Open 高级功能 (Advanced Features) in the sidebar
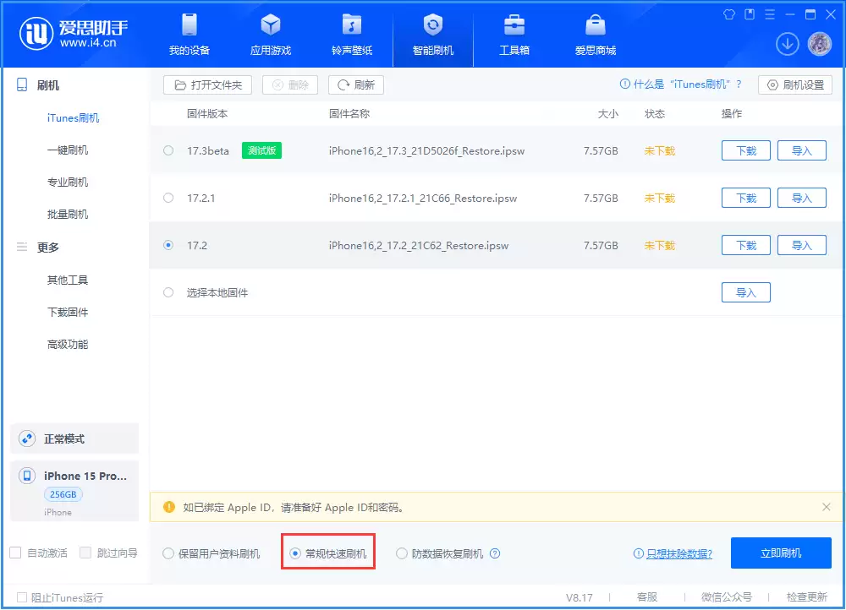Screen dimensions: 846x610 pyautogui.click(x=68, y=345)
